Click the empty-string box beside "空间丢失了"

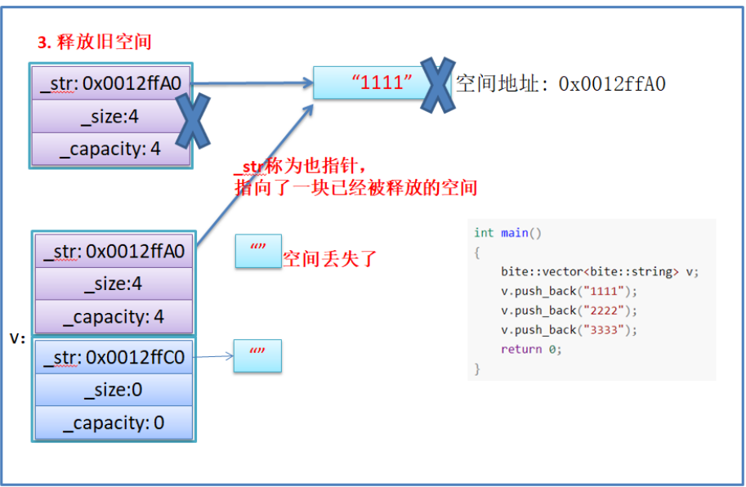(258, 251)
